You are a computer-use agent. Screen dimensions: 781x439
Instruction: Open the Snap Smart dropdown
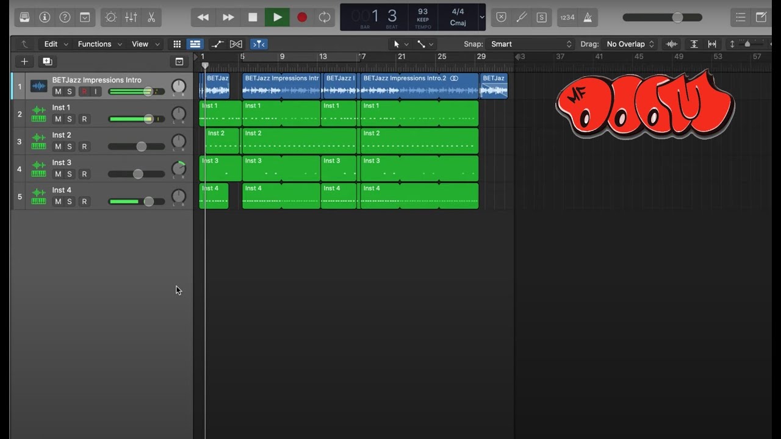531,44
